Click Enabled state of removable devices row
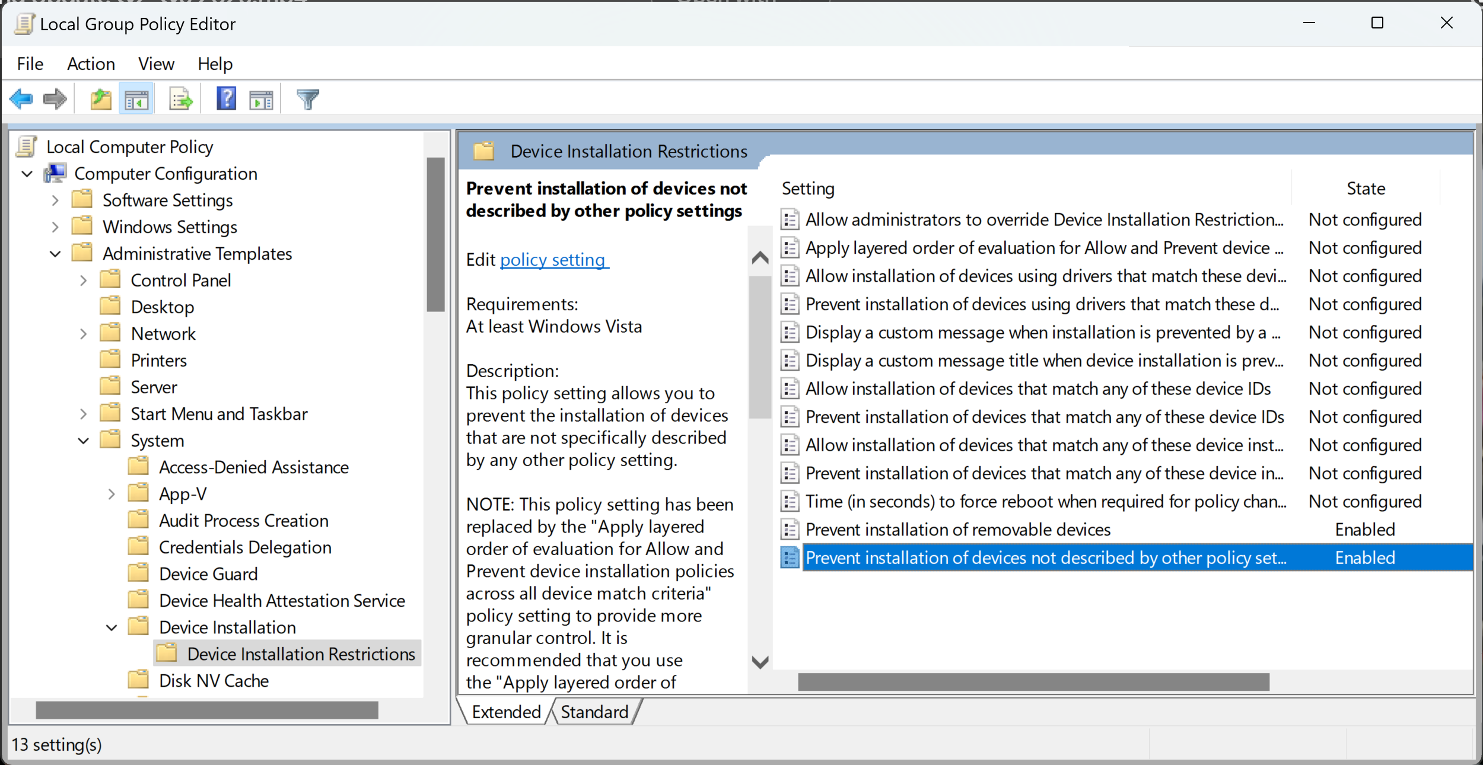 pos(1365,530)
